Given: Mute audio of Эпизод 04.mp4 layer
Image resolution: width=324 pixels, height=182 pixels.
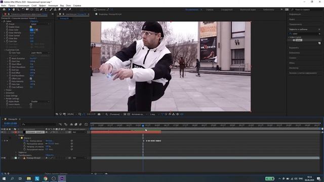Looking at the screenshot, I should point(5,158).
